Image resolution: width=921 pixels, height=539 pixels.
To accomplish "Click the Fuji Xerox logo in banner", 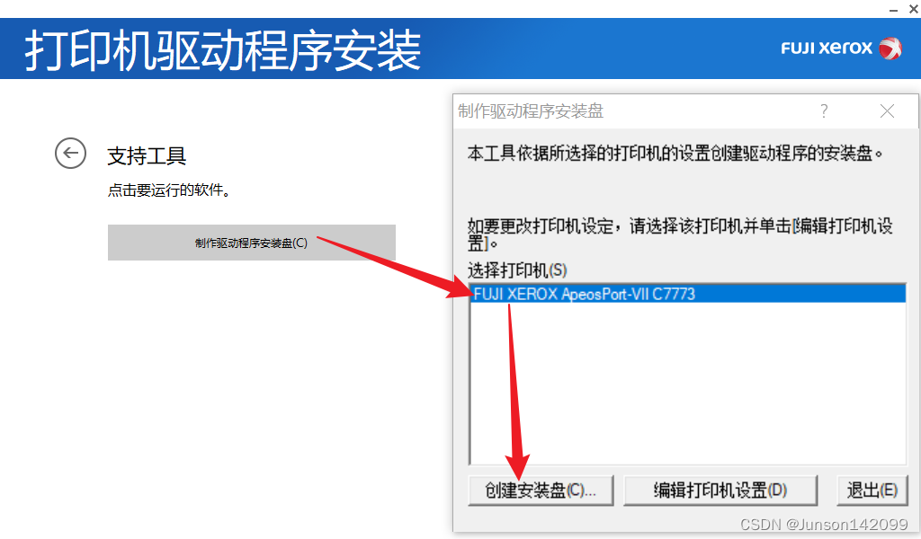I will pos(841,49).
